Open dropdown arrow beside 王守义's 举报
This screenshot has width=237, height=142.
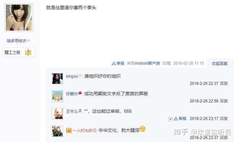(x=171, y=119)
